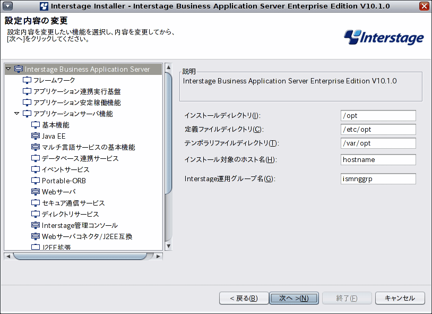432x314 pixels.
Task: Click the テンポラリファイルディレクトリ(T) label
Action: click(x=232, y=143)
